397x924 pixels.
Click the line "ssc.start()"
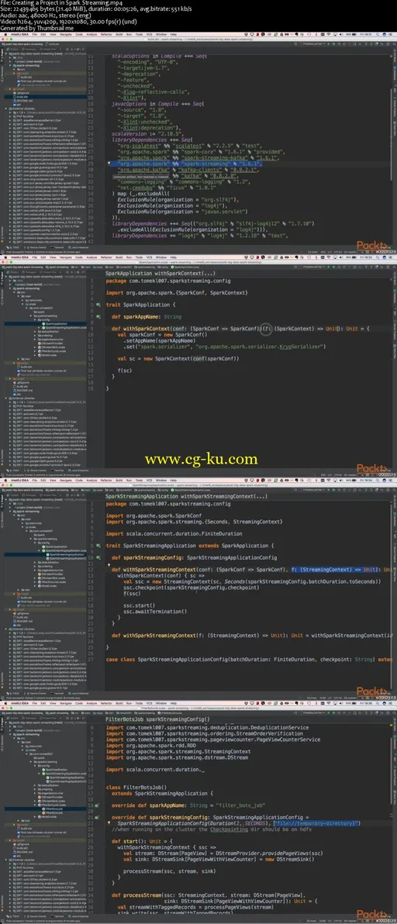[x=139, y=605]
